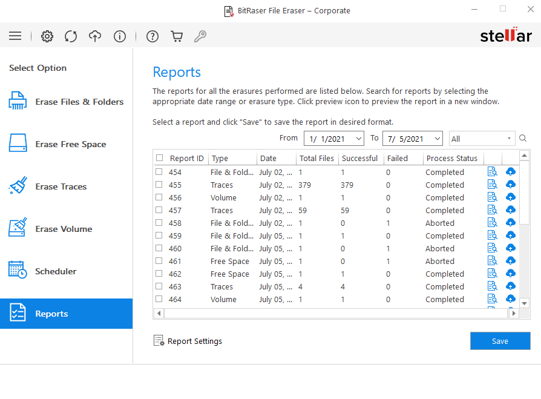Click the search magnifier beside All filter
Screen dimensions: 541x399
(523, 139)
